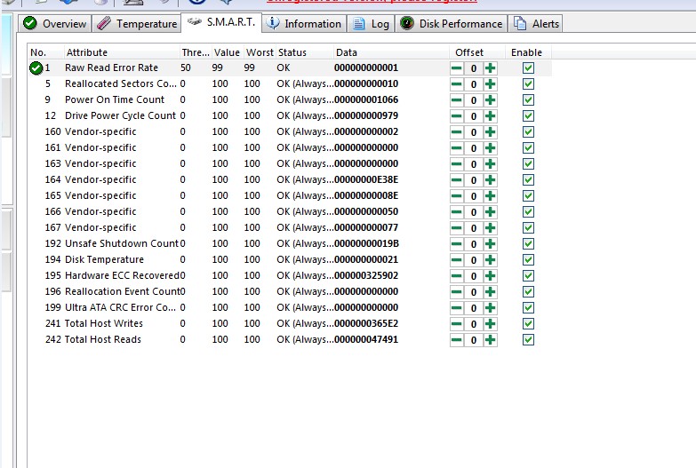Decrease offset for Raw Read Error Rate
Image resolution: width=696 pixels, height=468 pixels.
pyautogui.click(x=456, y=68)
